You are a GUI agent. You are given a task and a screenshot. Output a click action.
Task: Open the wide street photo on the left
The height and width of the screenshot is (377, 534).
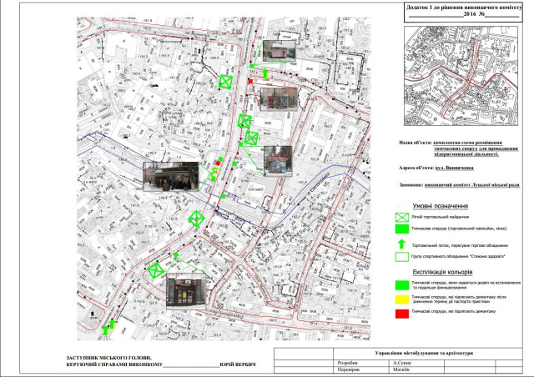tap(172, 176)
